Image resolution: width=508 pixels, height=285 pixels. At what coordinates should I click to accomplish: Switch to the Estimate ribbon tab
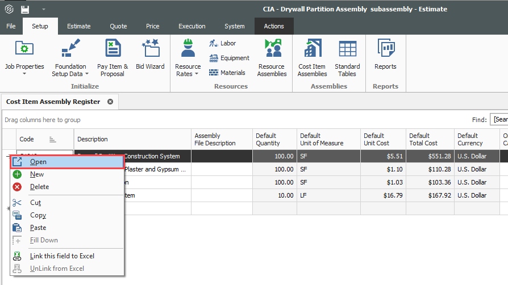(78, 26)
